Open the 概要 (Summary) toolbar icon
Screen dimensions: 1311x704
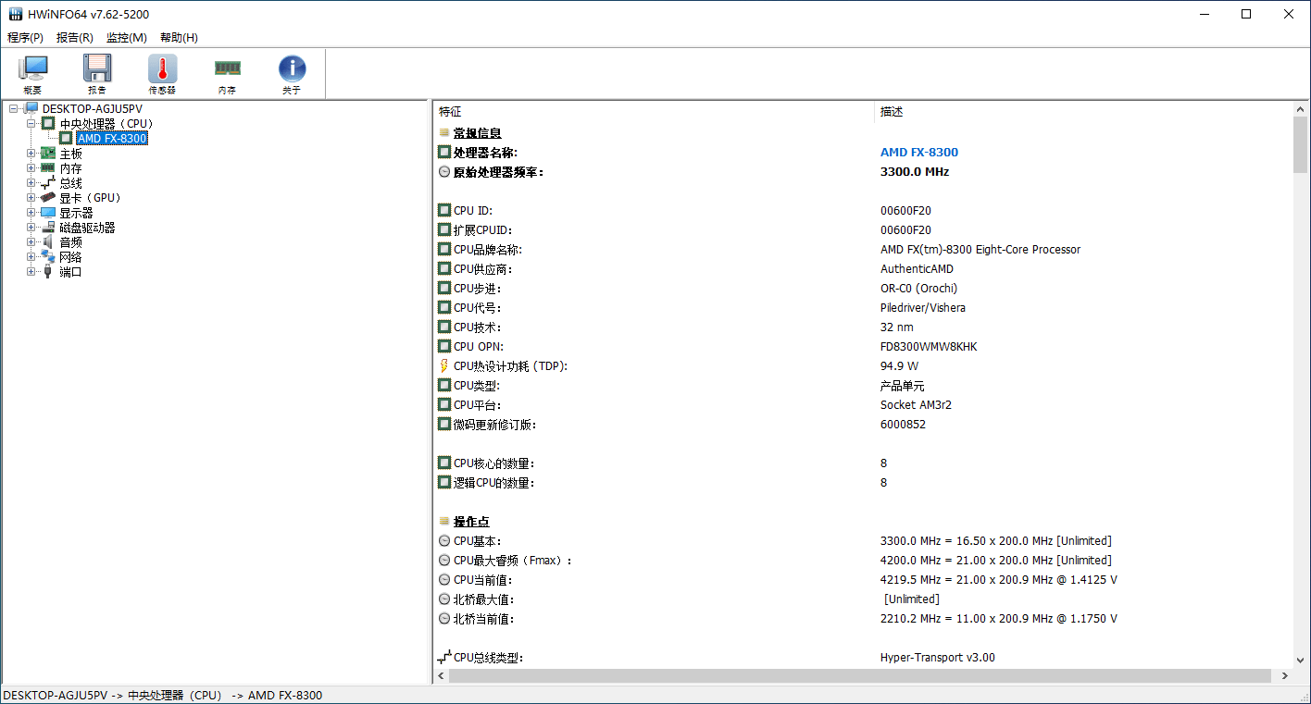click(32, 68)
